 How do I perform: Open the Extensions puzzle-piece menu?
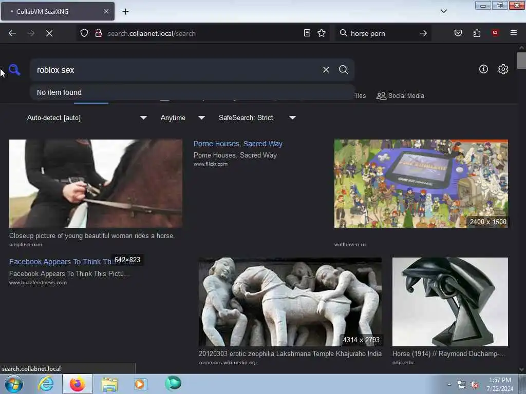point(477,33)
